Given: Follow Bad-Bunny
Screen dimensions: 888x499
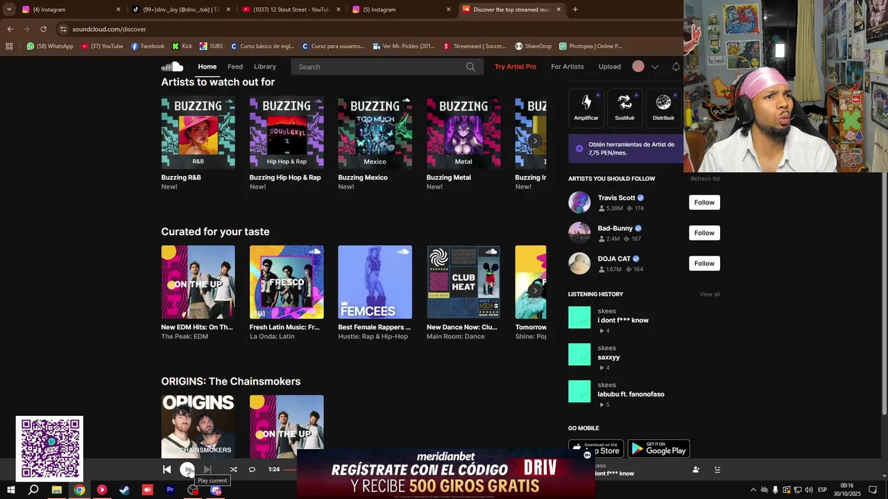Looking at the screenshot, I should tap(704, 233).
